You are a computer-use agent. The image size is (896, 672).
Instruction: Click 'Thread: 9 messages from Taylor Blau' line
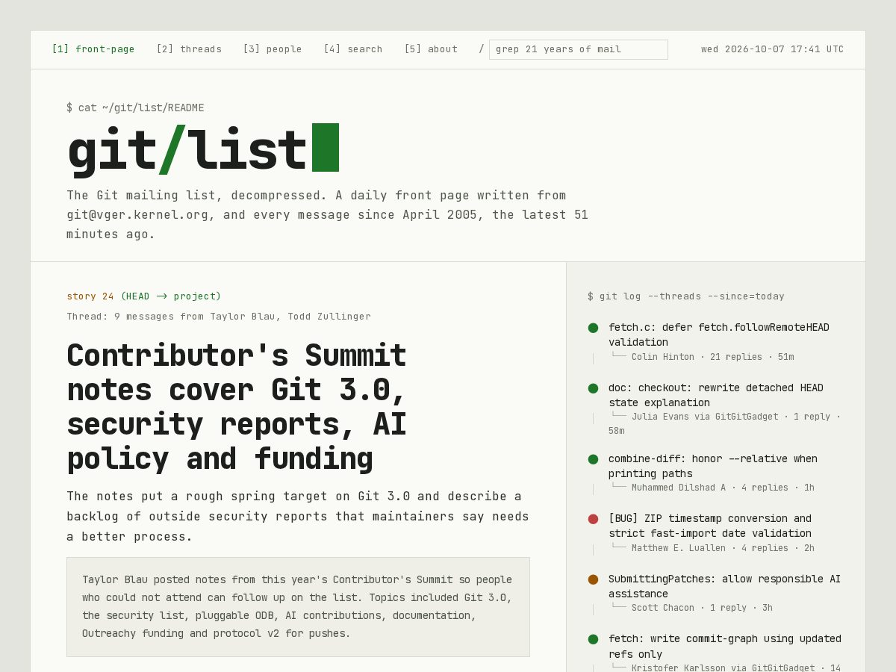coord(219,317)
